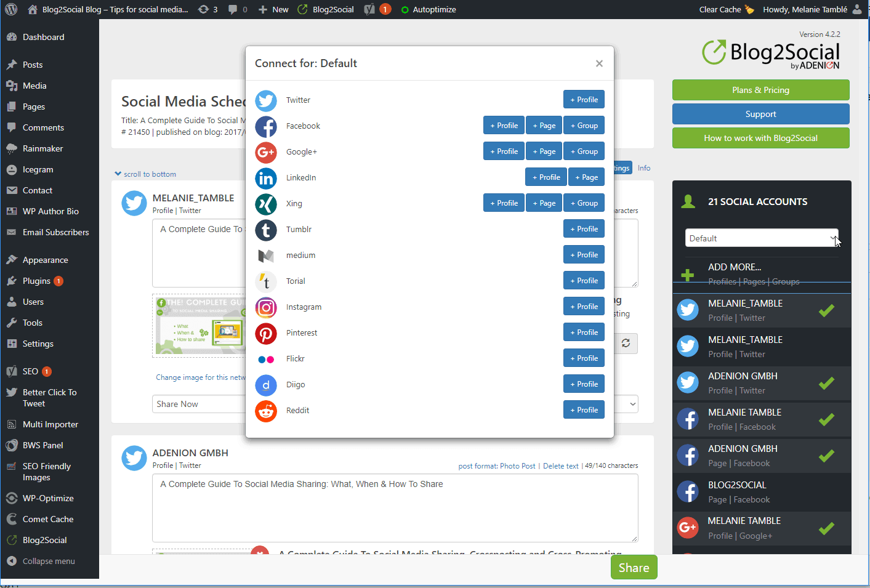Image resolution: width=870 pixels, height=588 pixels.
Task: Open Autoptimize from the top admin bar
Action: [x=427, y=9]
